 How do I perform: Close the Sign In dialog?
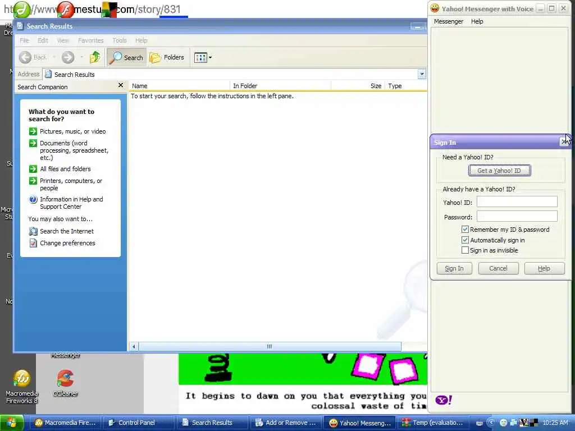[564, 142]
